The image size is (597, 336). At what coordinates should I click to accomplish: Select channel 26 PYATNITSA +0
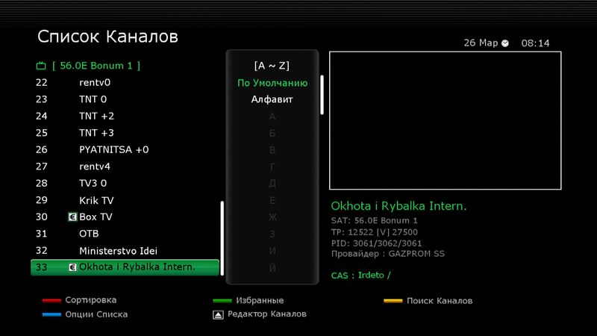click(x=113, y=149)
